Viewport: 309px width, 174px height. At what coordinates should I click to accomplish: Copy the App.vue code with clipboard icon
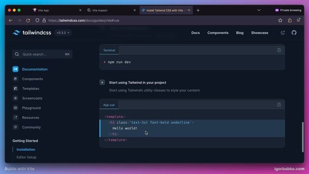279,105
